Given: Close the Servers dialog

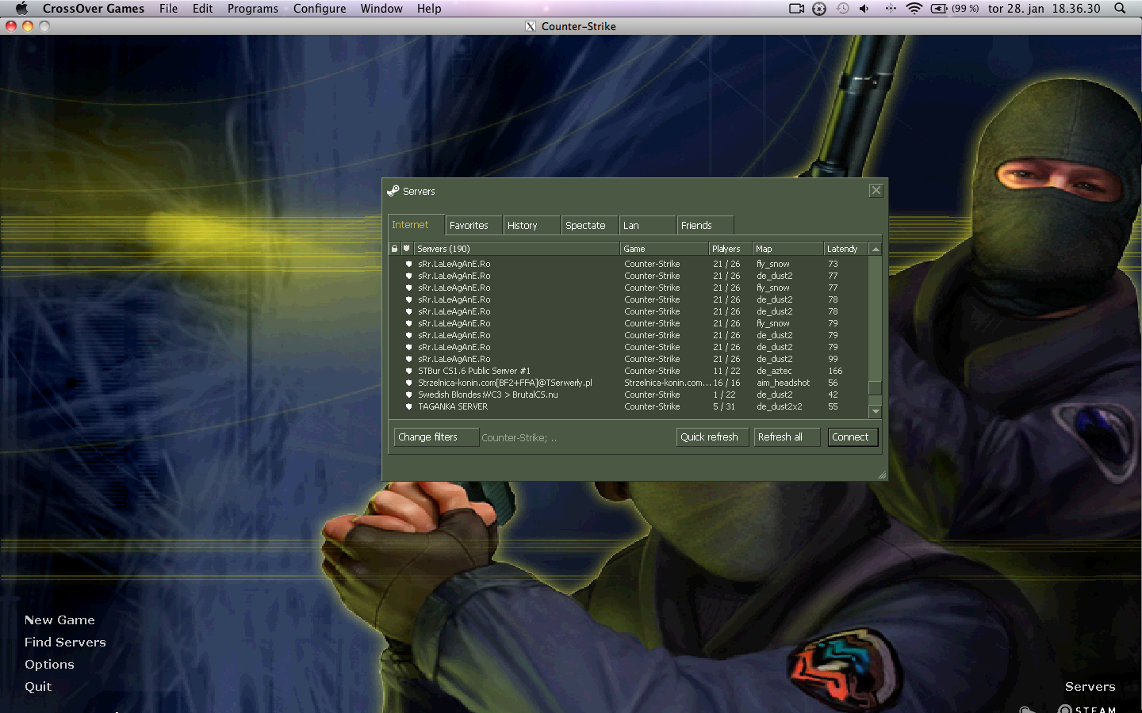Looking at the screenshot, I should tap(876, 190).
